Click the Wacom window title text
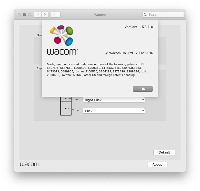This screenshot has width=200, height=191. click(x=100, y=15)
